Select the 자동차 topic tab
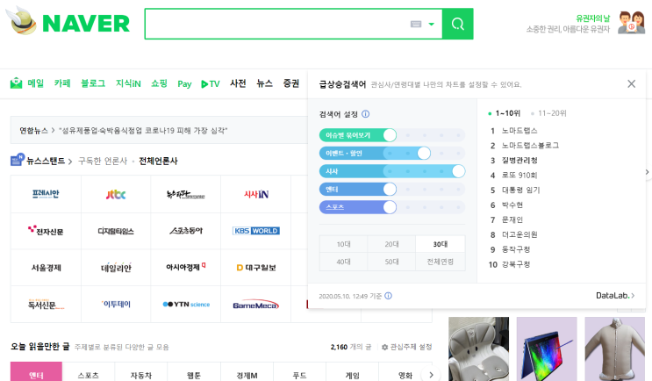This screenshot has height=381, width=652. (141, 371)
